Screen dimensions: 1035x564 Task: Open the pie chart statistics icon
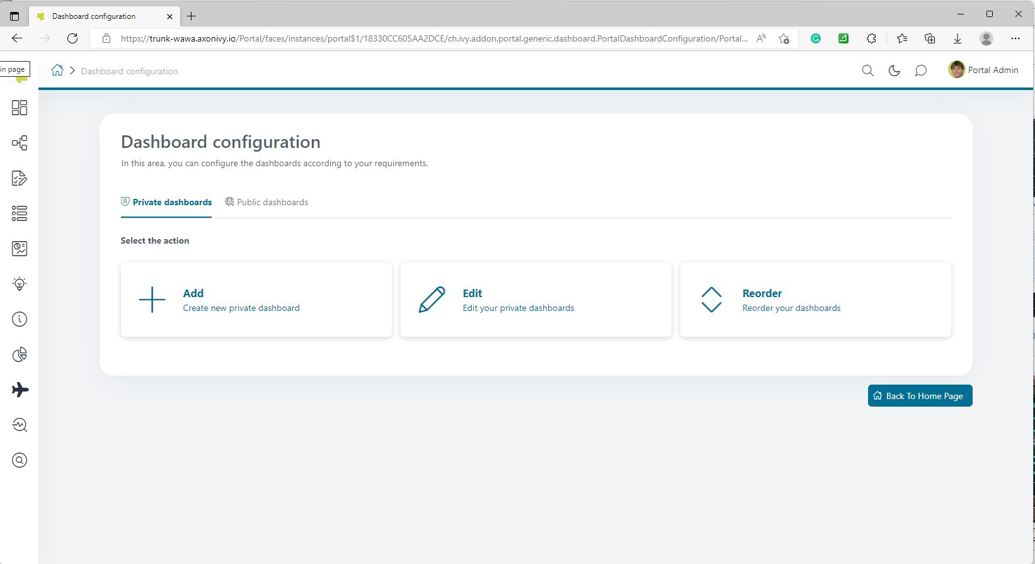click(20, 354)
